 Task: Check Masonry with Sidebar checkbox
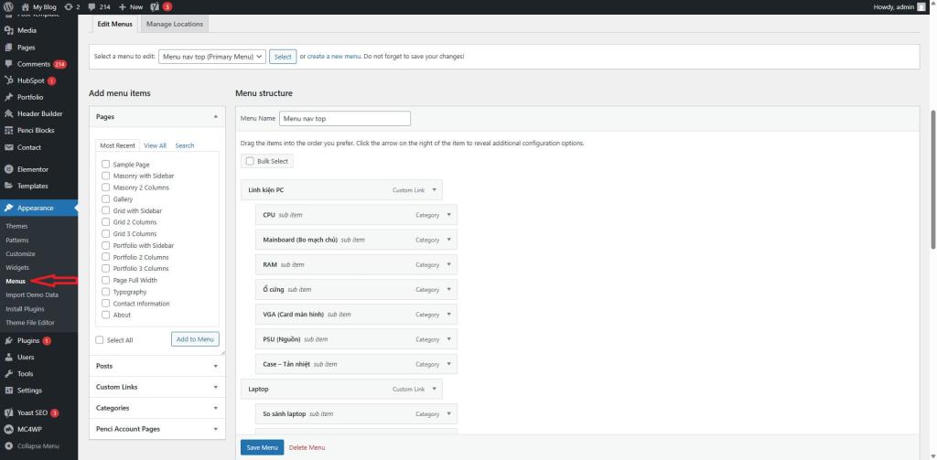pyautogui.click(x=106, y=176)
